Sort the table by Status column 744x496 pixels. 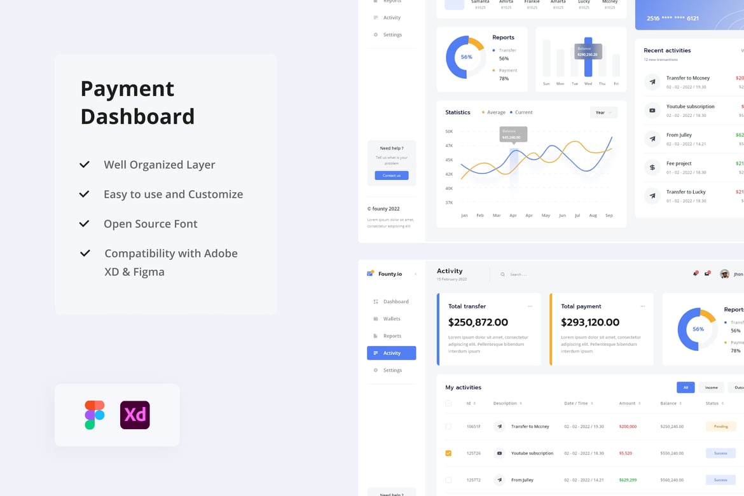[x=715, y=403]
